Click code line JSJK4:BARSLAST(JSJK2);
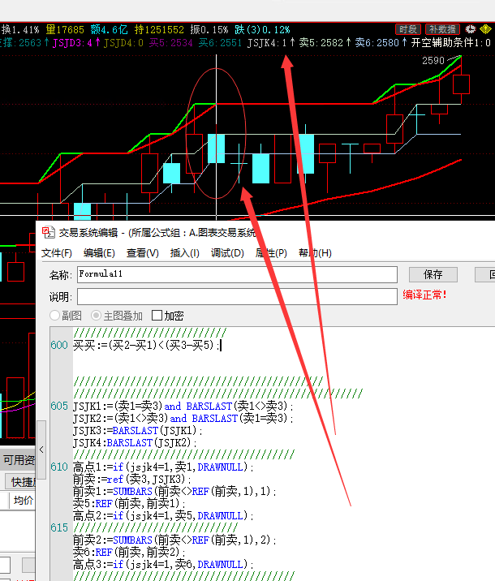Screen dimensions: 495x581 [135, 443]
